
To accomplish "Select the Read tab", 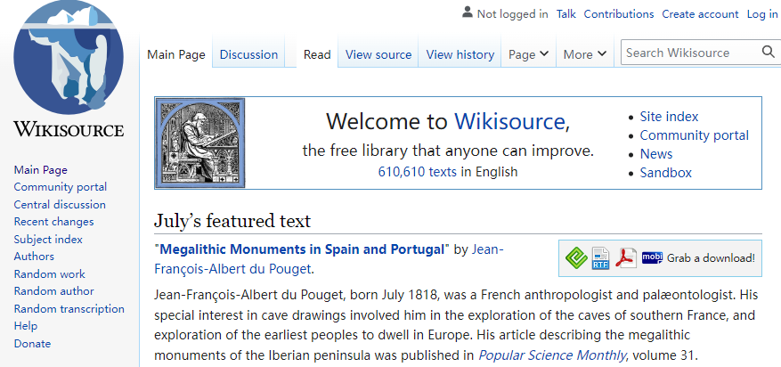I will coord(317,54).
